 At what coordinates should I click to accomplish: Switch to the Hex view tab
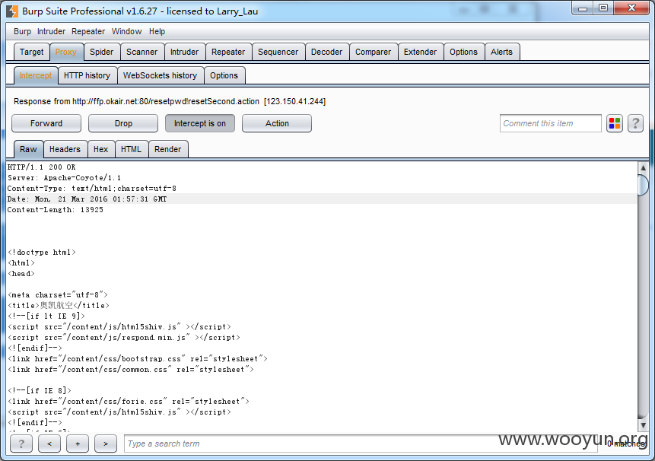[100, 149]
